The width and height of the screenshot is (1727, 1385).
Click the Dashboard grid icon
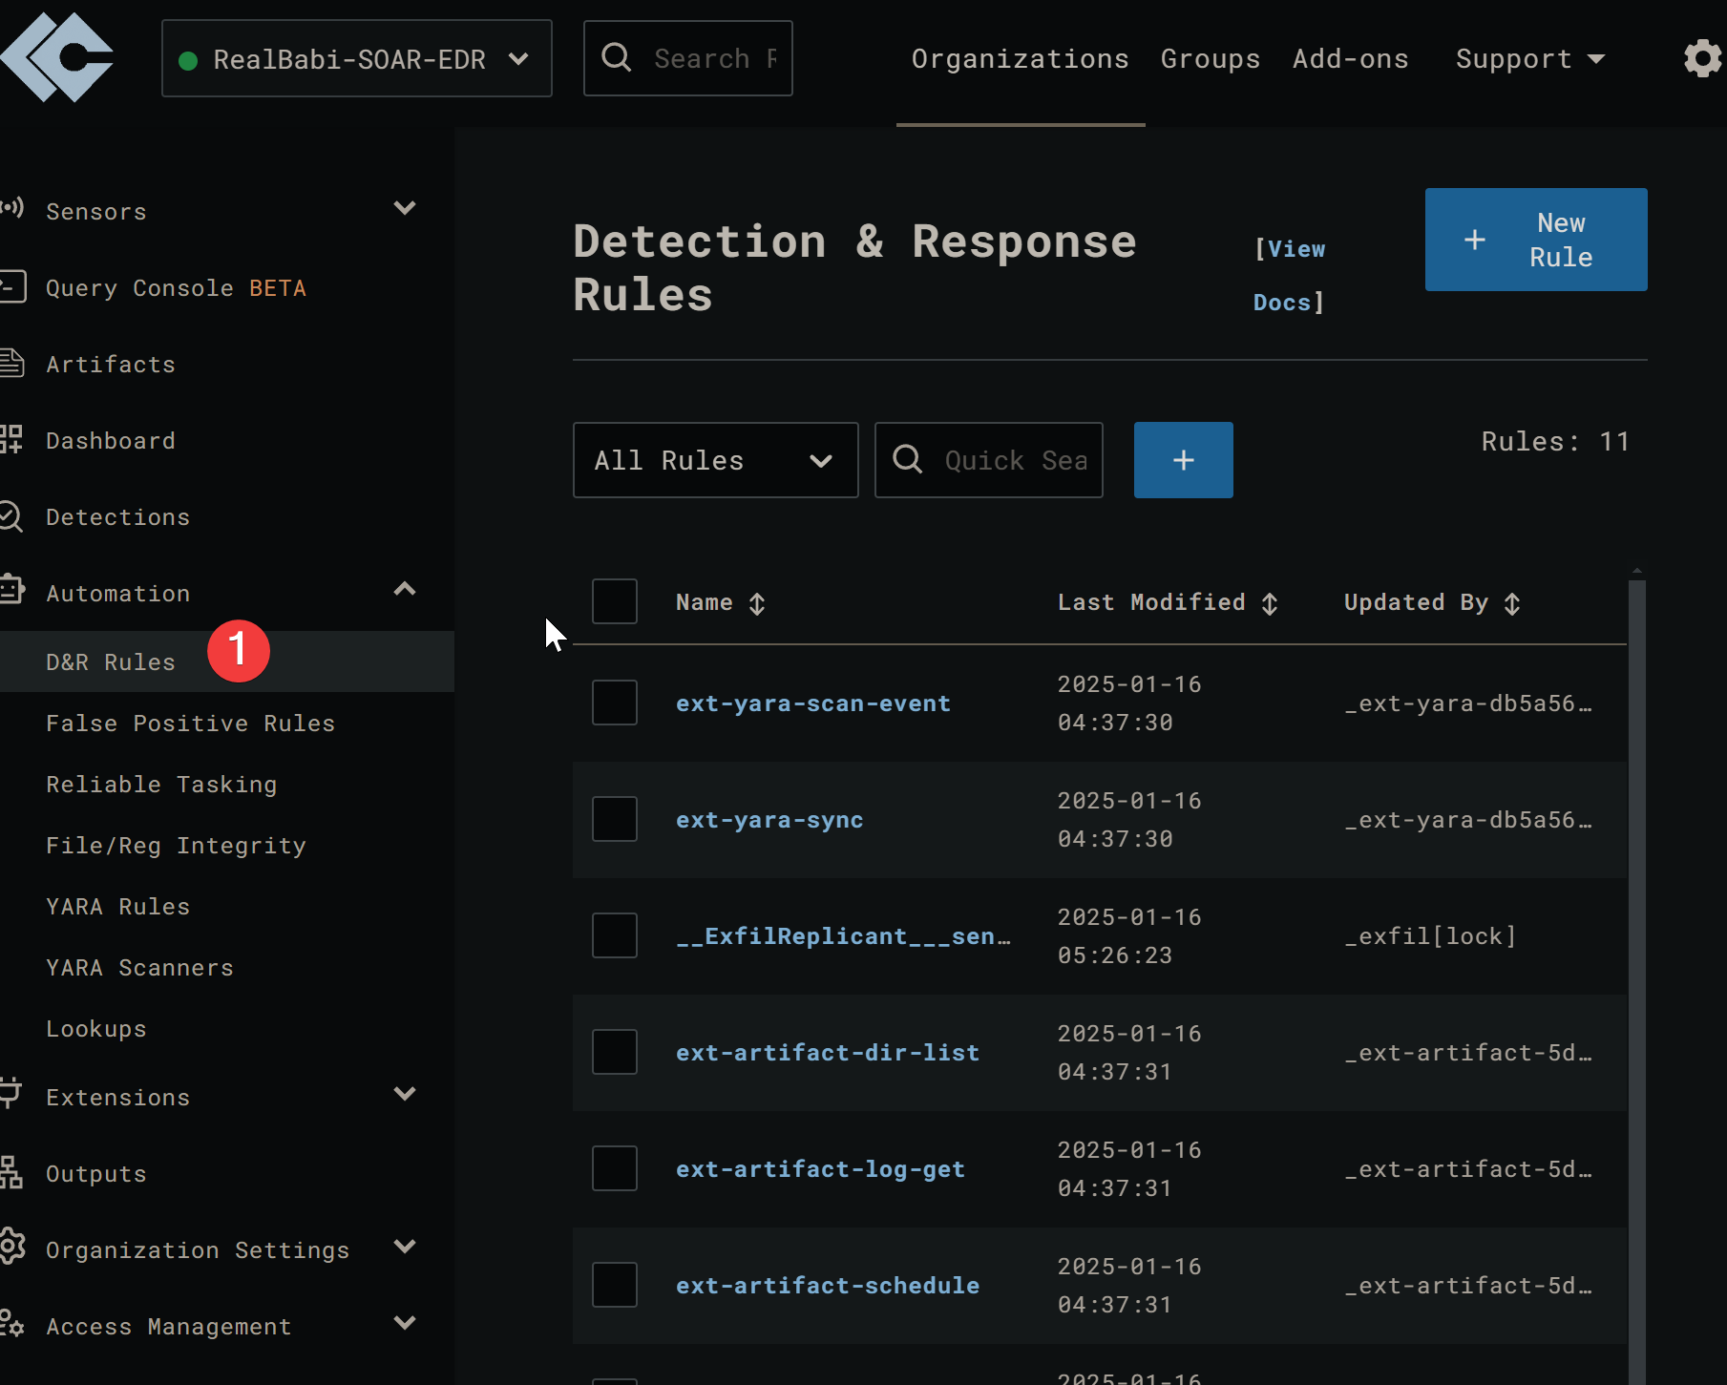[11, 439]
